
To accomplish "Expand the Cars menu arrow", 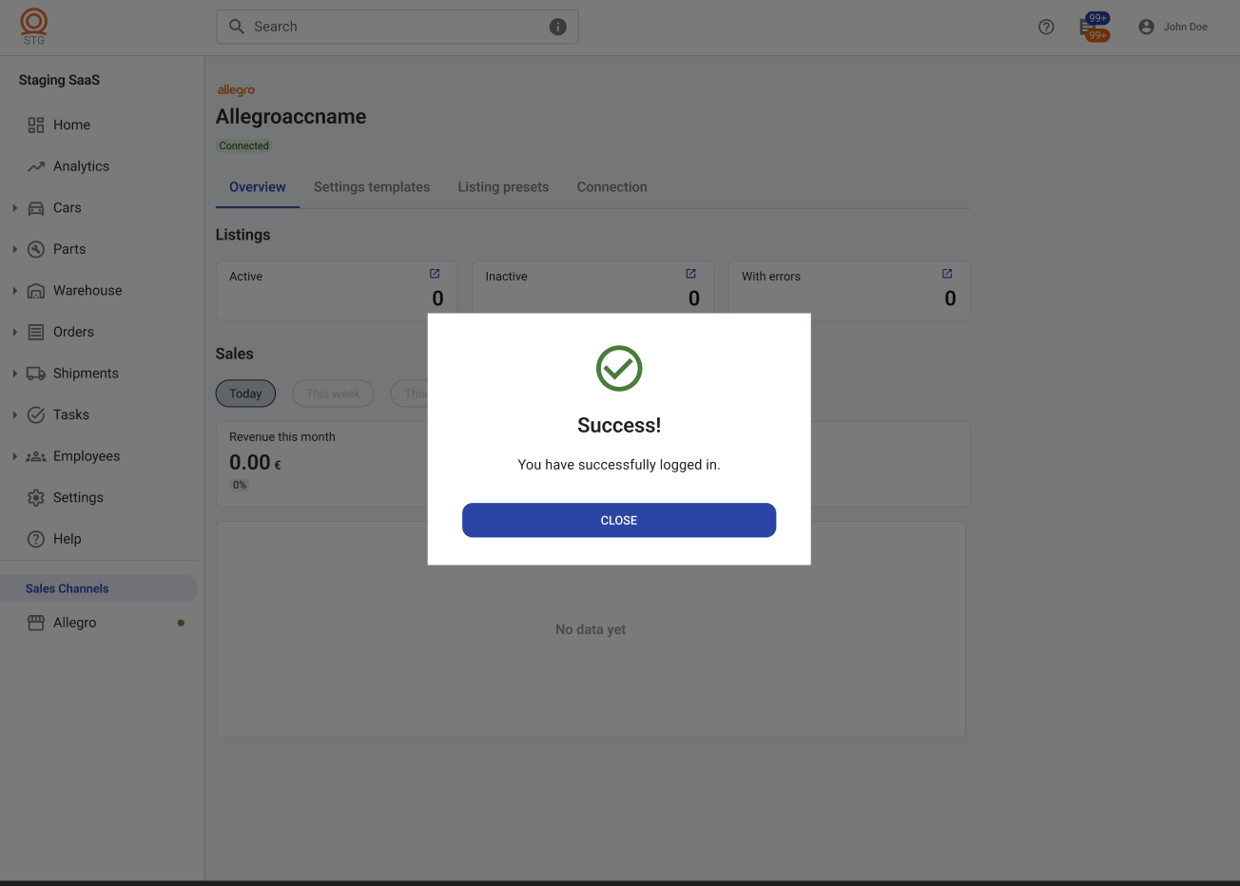I will pos(14,207).
